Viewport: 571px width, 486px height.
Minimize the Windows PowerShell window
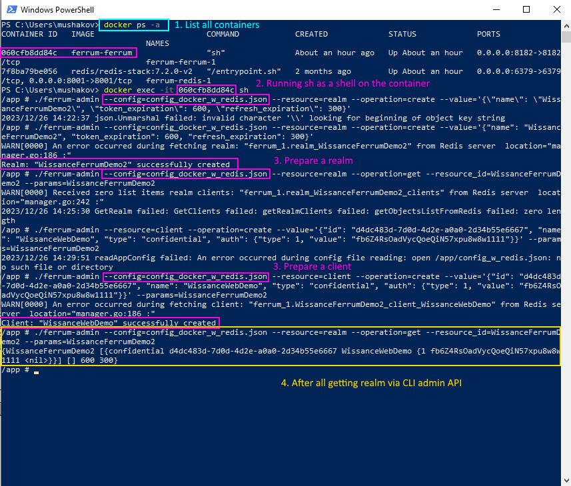pos(496,9)
